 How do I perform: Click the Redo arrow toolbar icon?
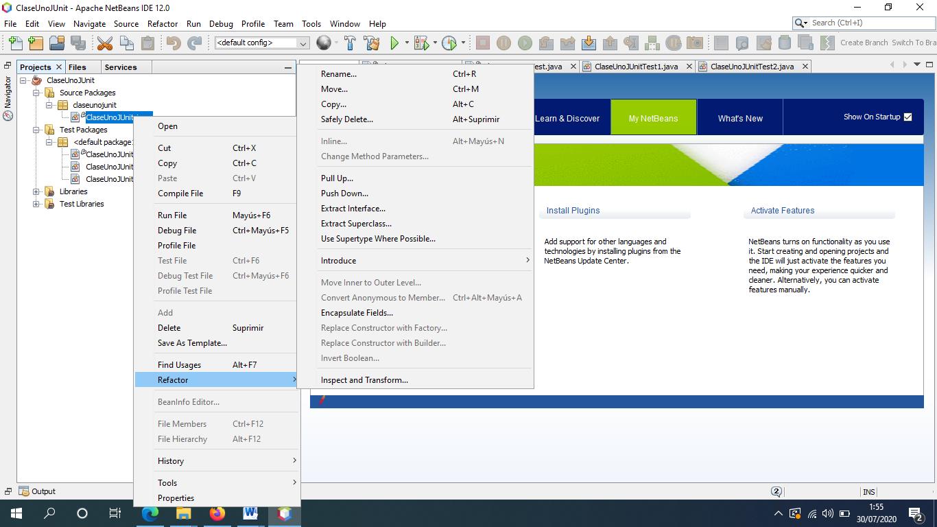click(195, 43)
